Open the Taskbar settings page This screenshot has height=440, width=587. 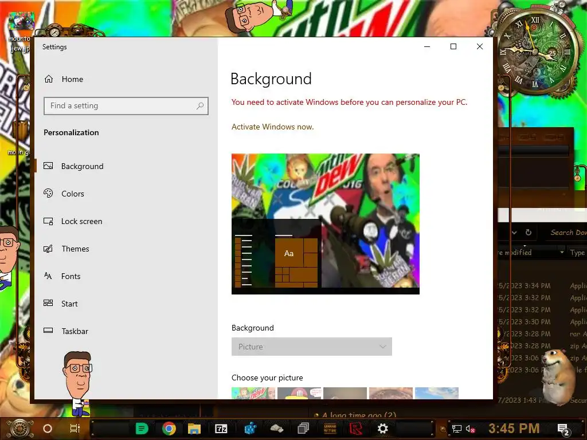point(66,331)
